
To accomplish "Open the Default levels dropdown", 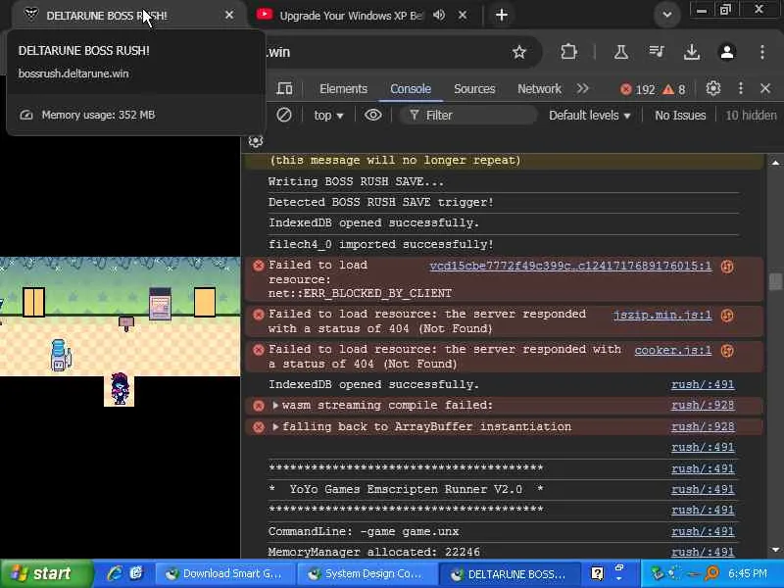I will click(x=590, y=116).
